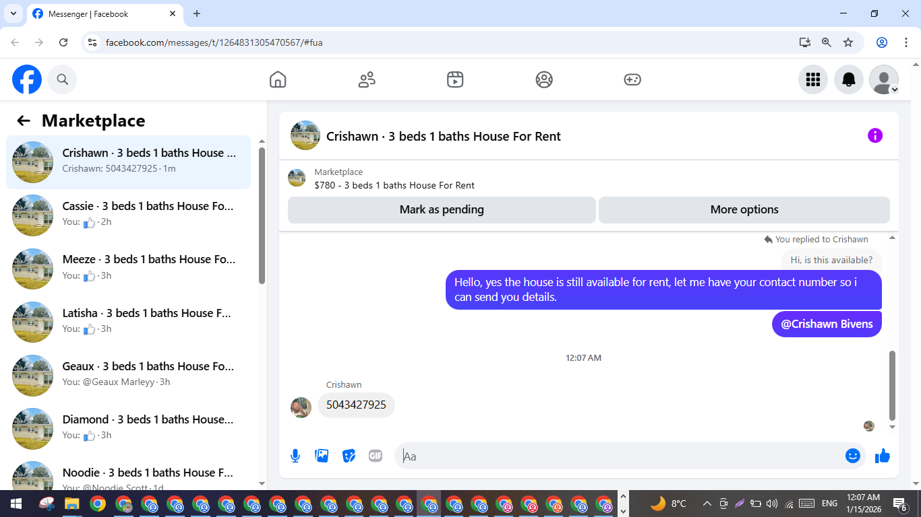Open volume control in system tray

point(772,504)
